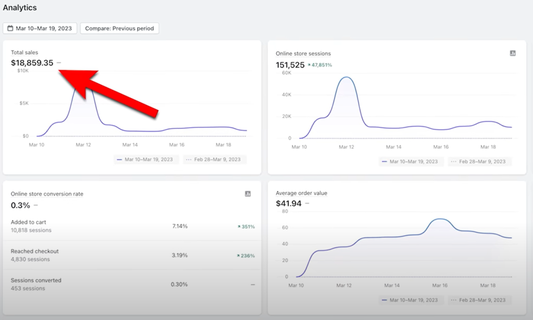Click the Online store conversion rate title
The height and width of the screenshot is (320, 533).
pyautogui.click(x=47, y=194)
